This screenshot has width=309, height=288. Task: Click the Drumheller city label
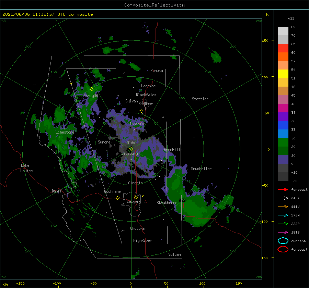pos(201,169)
